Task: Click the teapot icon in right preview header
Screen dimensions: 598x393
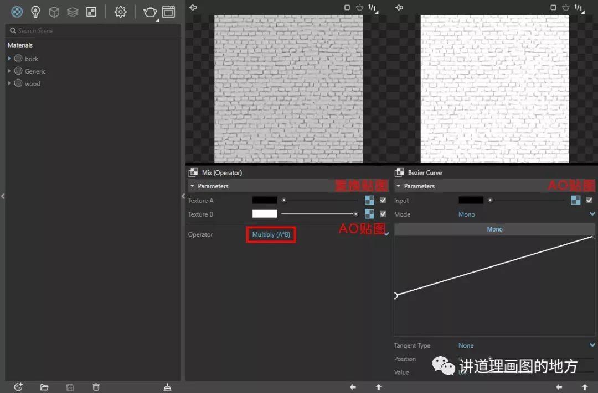Action: point(565,7)
